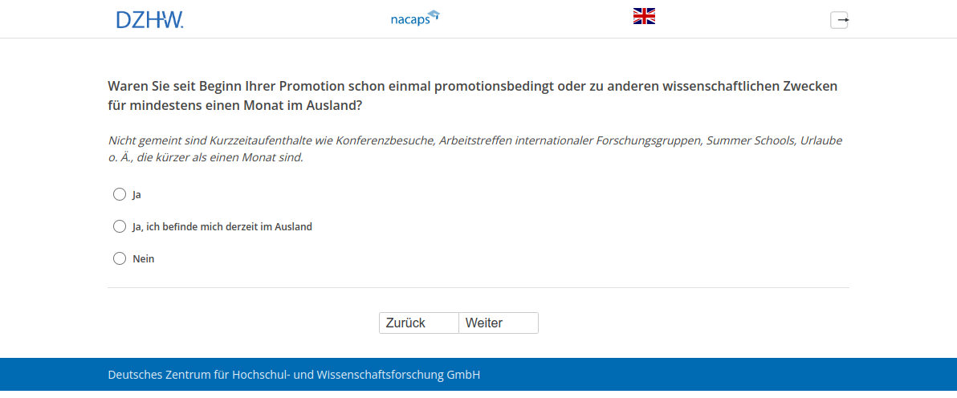
Task: Select the 'Nein' radio button
Action: [120, 258]
